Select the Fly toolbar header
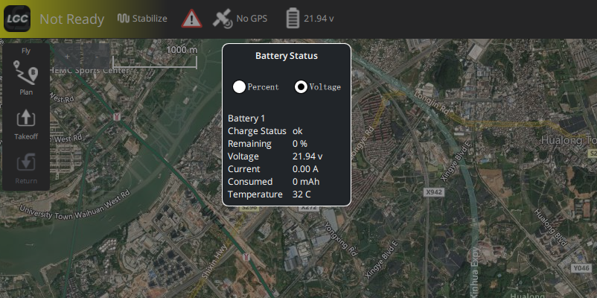 [x=26, y=51]
